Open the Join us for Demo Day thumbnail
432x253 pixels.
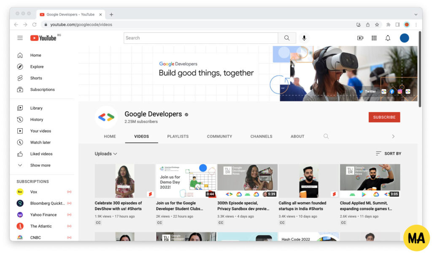[186, 181]
